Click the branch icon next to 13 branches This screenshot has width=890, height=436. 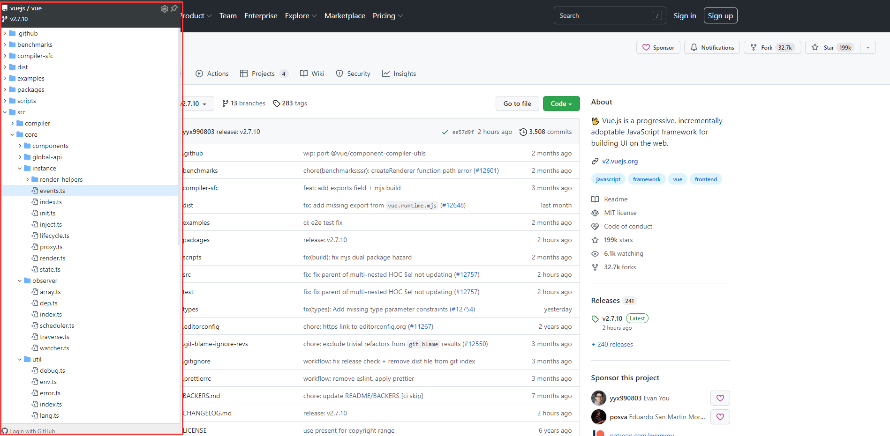(226, 103)
